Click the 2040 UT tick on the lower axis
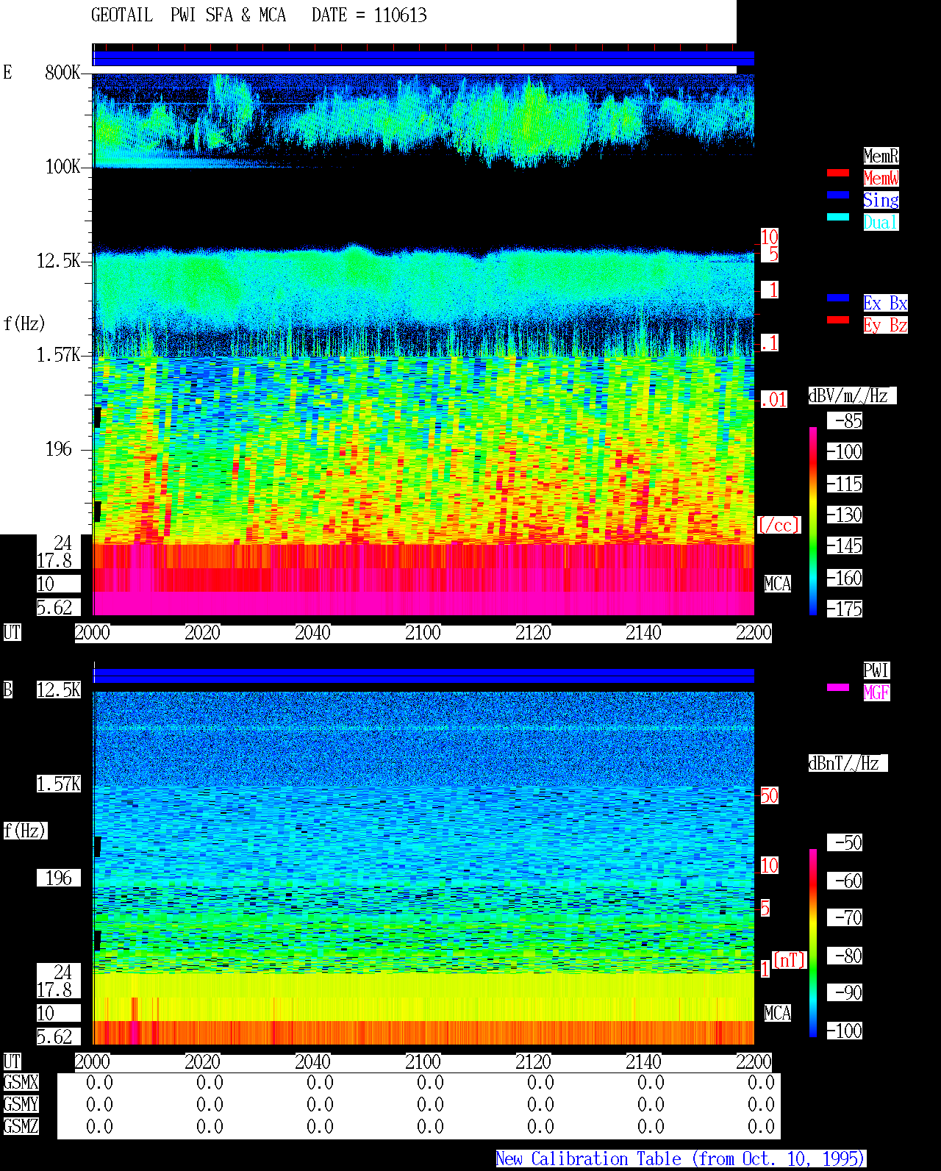The image size is (941, 1171). [x=312, y=1062]
